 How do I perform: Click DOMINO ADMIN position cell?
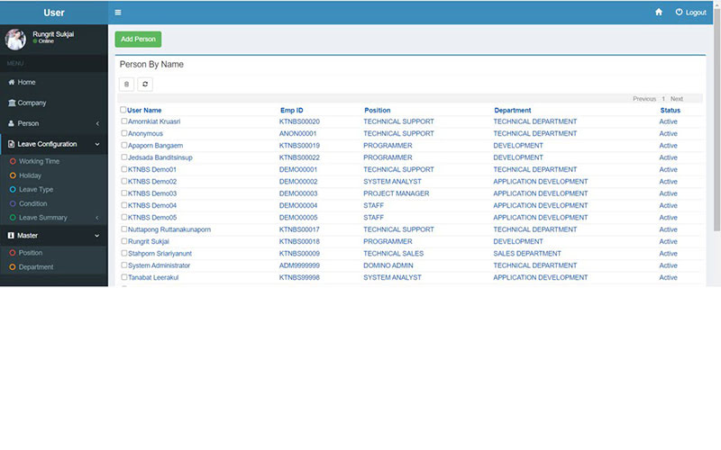pos(388,265)
